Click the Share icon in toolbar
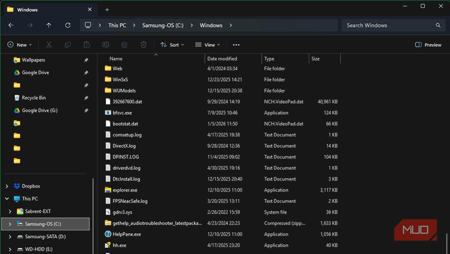 pyautogui.click(x=124, y=45)
